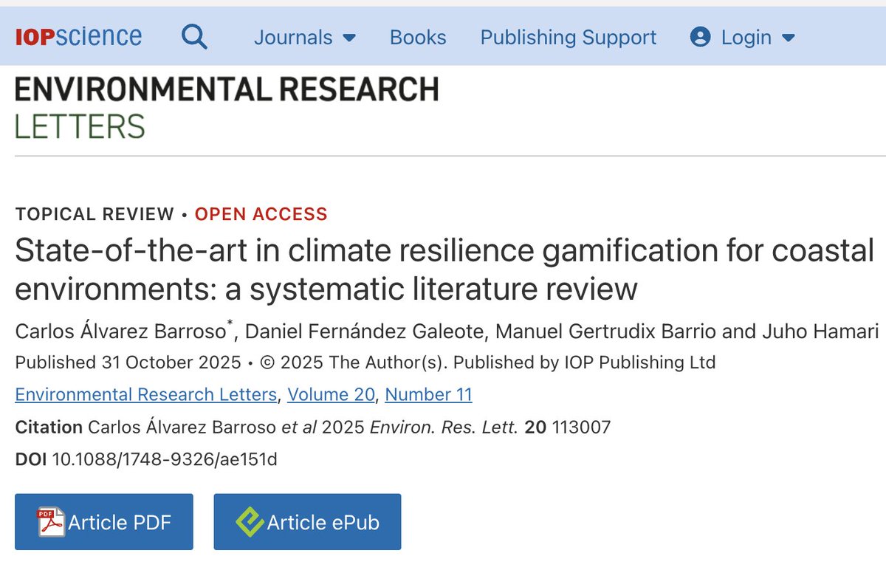886x570 pixels.
Task: Click author name Daniel Fernández Galeote
Action: tap(364, 331)
